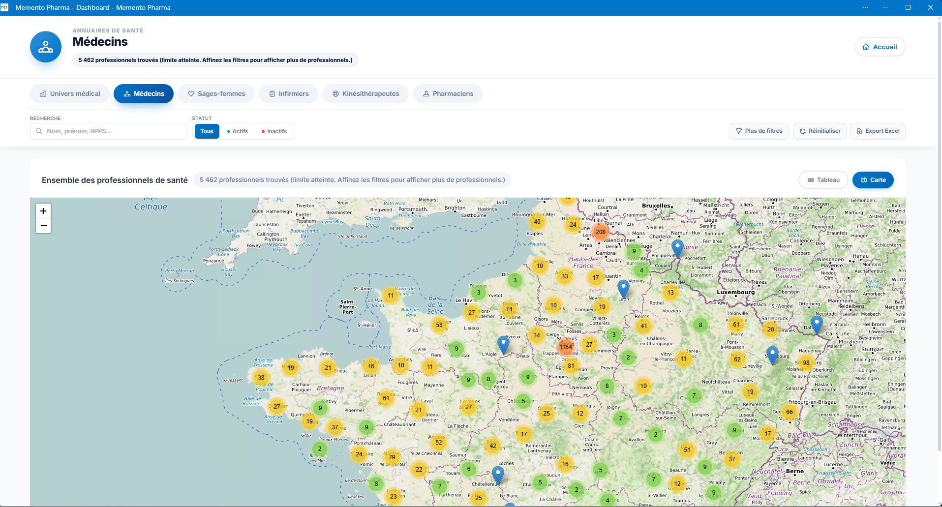
Task: Open the Sages-femmes tab
Action: 216,94
